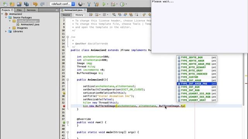Choose TYPE_USHORT_GRAY from autocomplete list

point(196,100)
